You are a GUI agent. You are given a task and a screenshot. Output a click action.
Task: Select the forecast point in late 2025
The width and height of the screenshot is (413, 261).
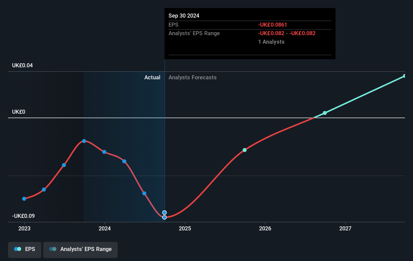(244, 150)
